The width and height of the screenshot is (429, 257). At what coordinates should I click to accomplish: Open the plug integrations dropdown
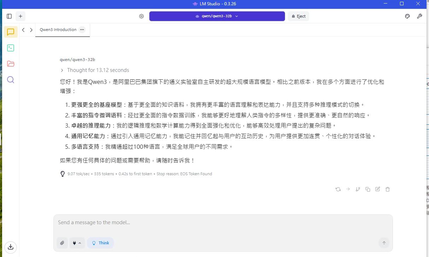point(77,243)
